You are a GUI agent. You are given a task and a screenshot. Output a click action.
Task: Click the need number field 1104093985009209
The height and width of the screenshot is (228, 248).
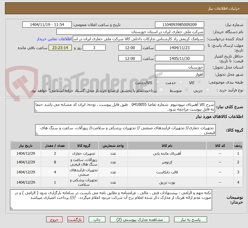(x=179, y=24)
